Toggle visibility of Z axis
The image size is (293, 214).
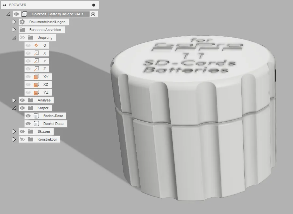(28, 69)
